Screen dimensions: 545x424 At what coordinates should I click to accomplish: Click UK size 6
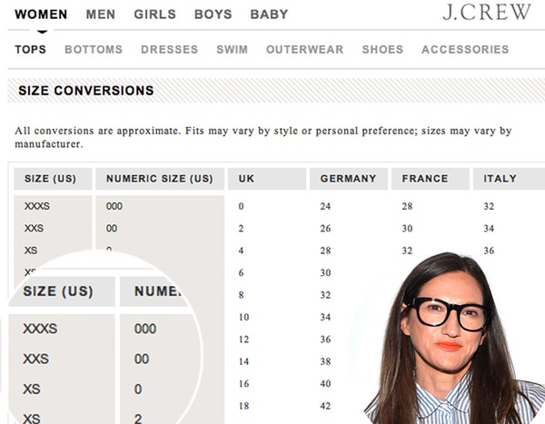click(241, 272)
